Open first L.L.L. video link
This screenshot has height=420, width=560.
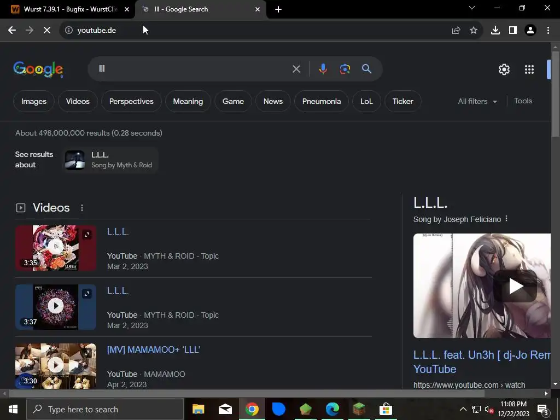click(x=118, y=232)
